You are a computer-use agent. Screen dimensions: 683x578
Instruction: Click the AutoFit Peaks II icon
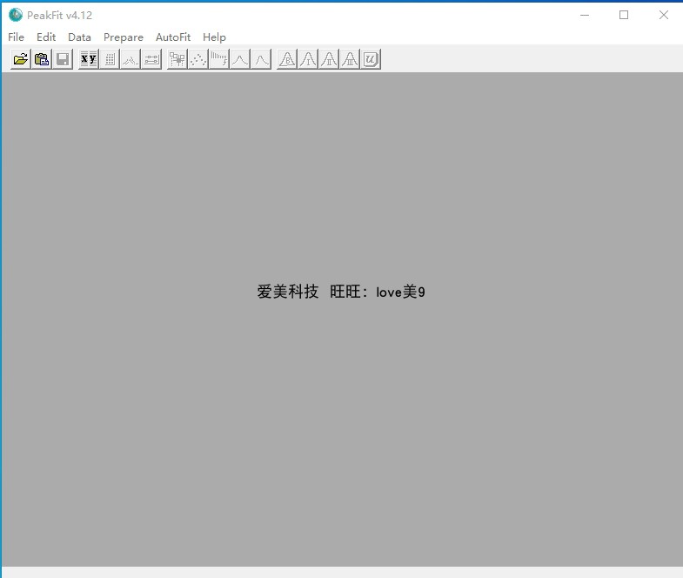tap(329, 59)
